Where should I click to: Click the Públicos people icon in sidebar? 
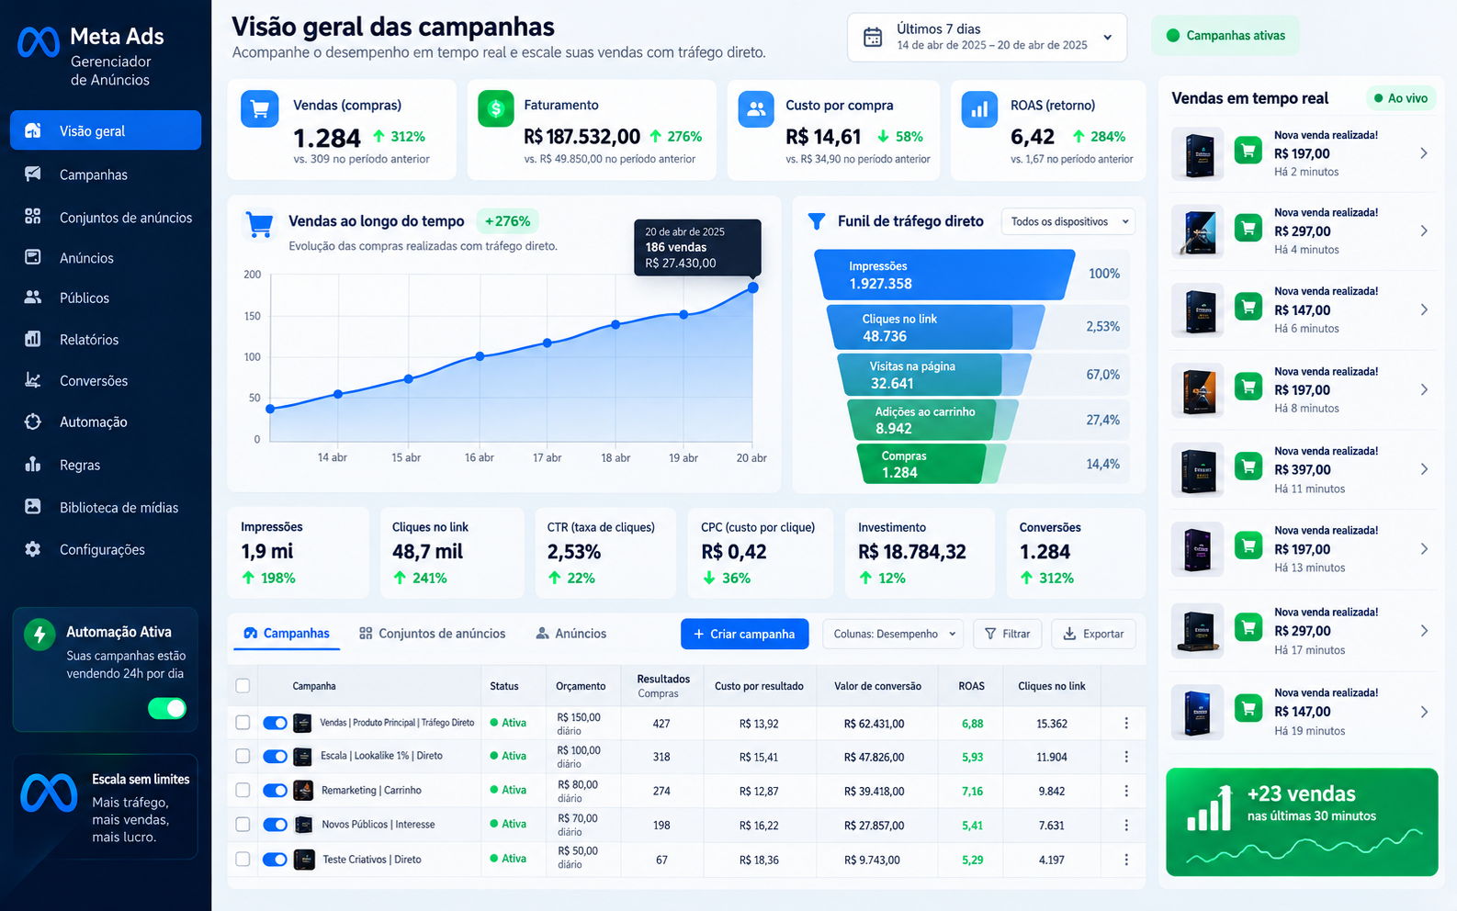pyautogui.click(x=33, y=297)
